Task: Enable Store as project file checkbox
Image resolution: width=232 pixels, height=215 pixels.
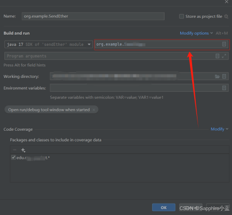Action: [181, 16]
